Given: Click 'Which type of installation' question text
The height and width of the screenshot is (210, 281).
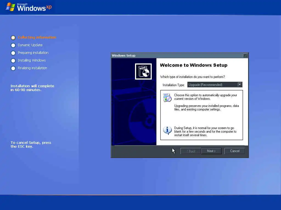Looking at the screenshot, I should [x=192, y=77].
